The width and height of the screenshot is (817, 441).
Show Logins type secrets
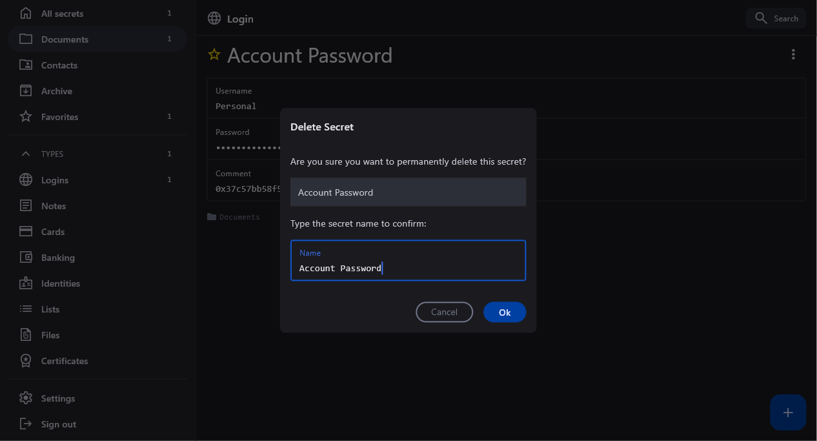[55, 180]
